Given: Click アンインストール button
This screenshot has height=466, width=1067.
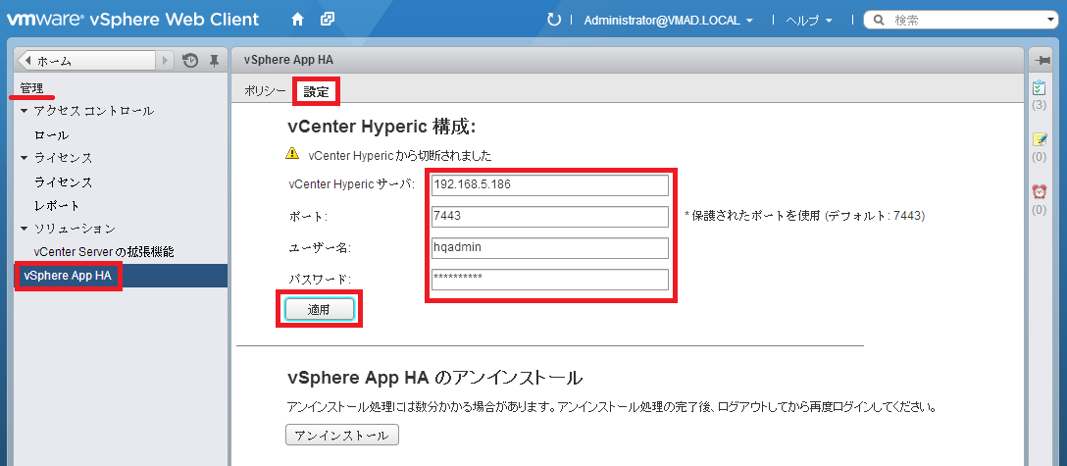Looking at the screenshot, I should coord(341,436).
